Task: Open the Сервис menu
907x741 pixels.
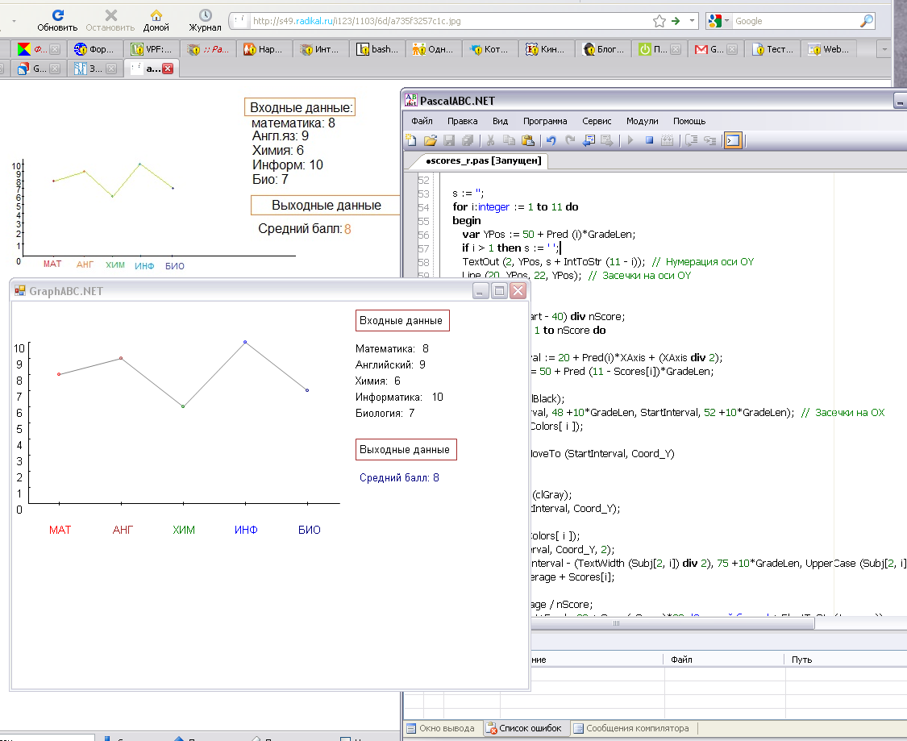Action: pos(597,121)
